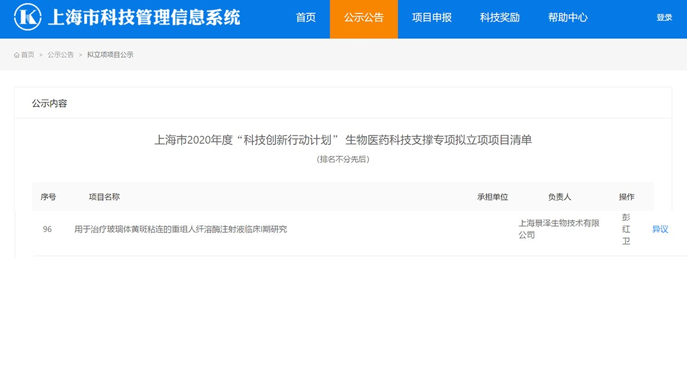Click the site title 上海市科技管理信息系统
Screen dimensions: 687x365
[144, 17]
